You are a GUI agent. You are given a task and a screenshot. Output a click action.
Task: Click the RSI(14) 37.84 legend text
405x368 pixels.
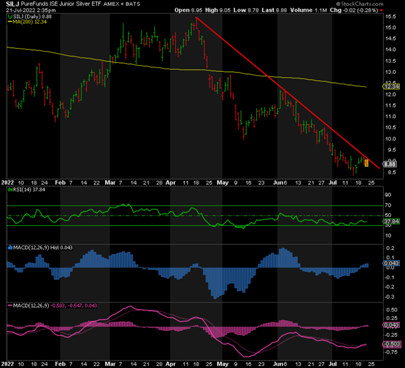tap(29, 190)
